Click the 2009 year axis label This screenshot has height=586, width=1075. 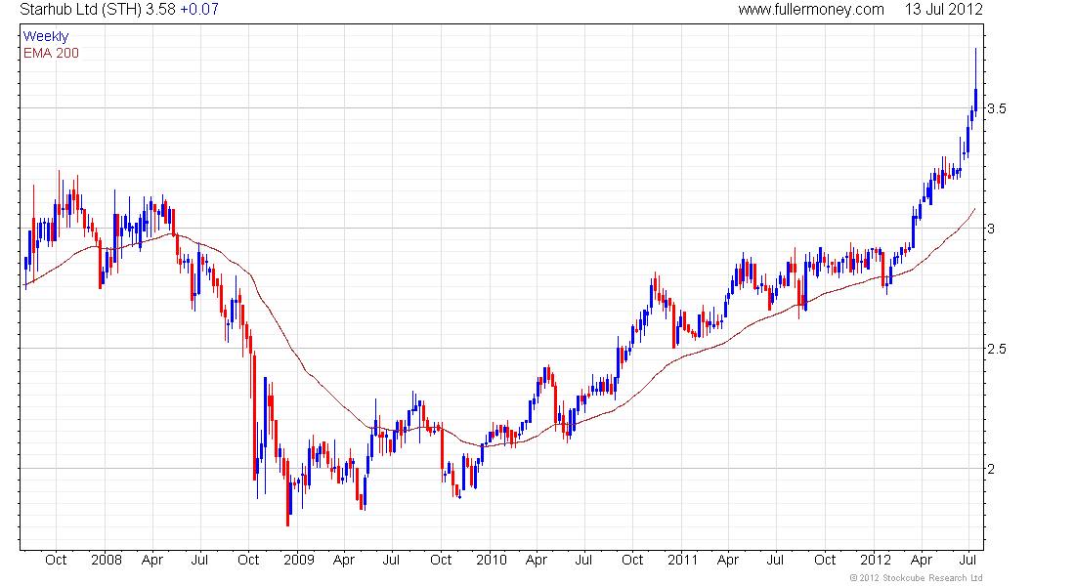click(299, 560)
